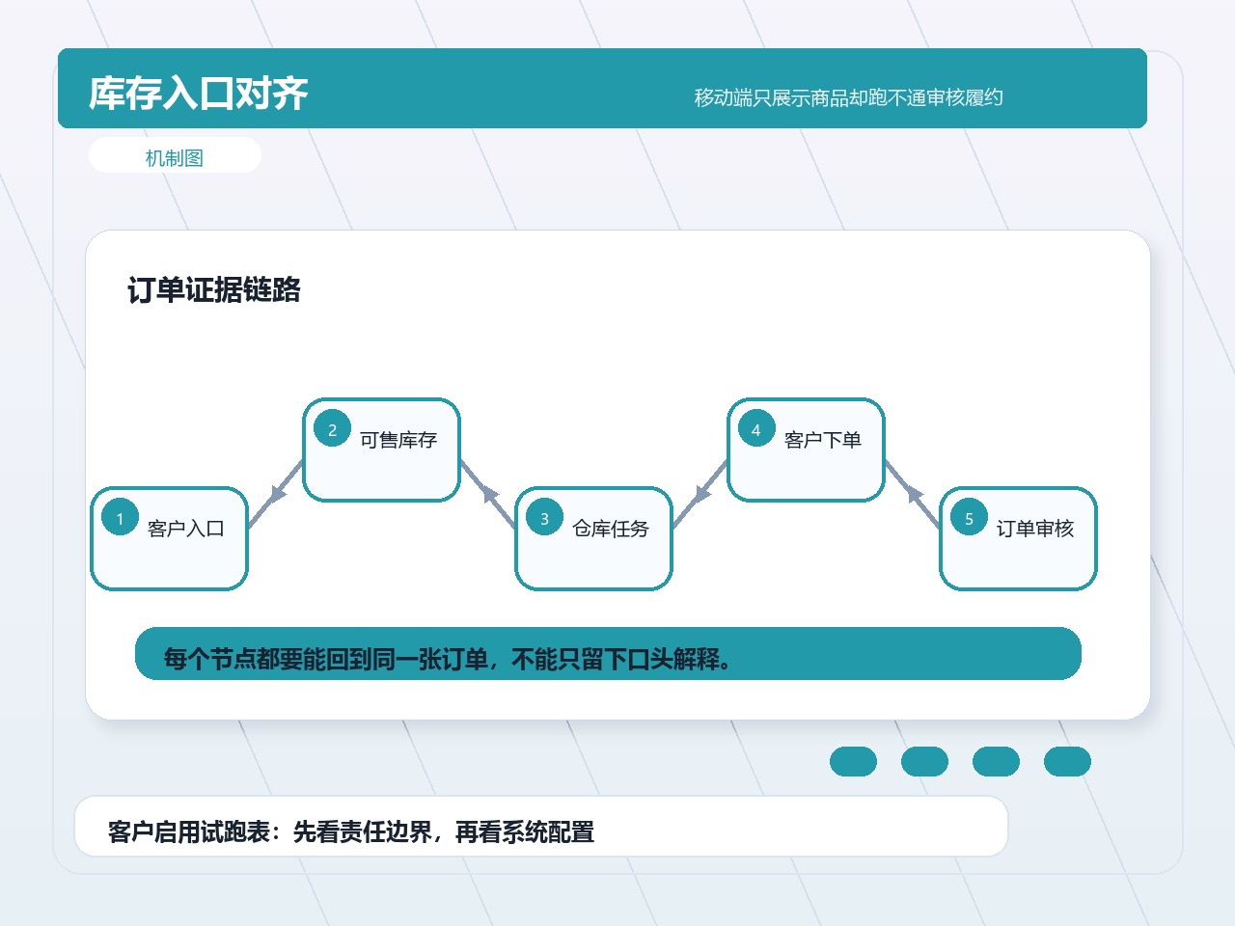Click the step number 5 badge
The width and height of the screenshot is (1235, 926).
(970, 517)
